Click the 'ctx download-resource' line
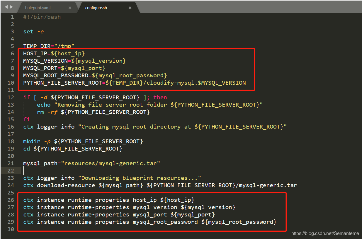362x239 pixels. point(160,185)
